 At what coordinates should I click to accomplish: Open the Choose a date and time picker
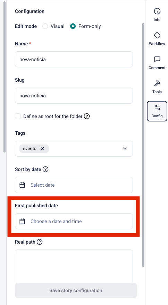(x=74, y=221)
